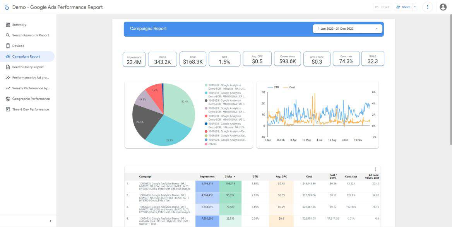Toggle the CTR series in chart legend
The width and height of the screenshot is (452, 227).
coord(276,87)
